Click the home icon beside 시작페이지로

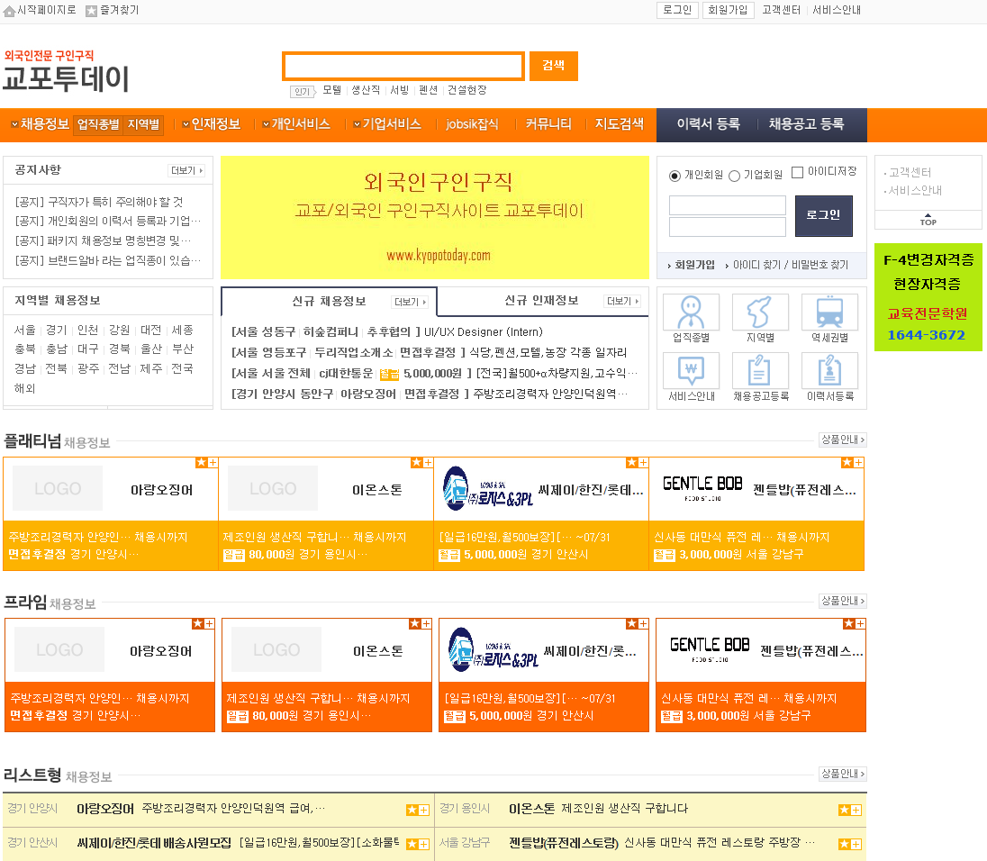coord(9,11)
